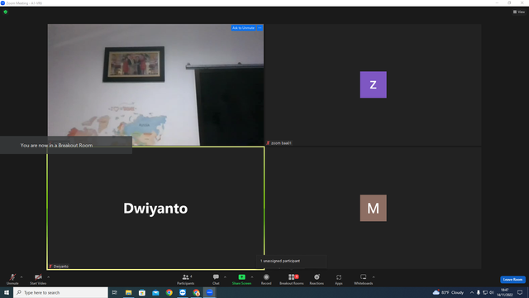Open Task View from the taskbar

pos(115,292)
